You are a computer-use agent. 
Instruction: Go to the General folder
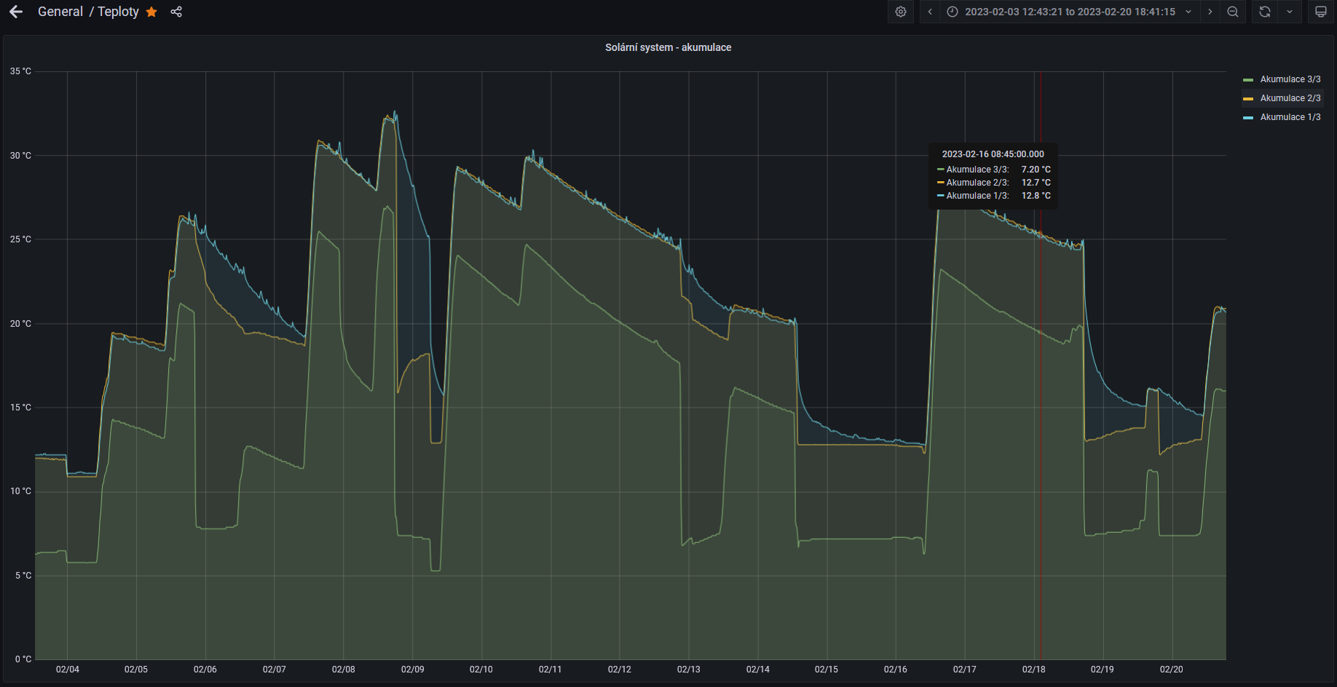click(x=60, y=12)
